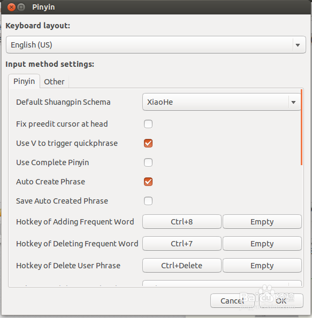Image resolution: width=312 pixels, height=318 pixels.
Task: Click the 'Hotkey of Adding Frequent Word' label
Action: [75, 222]
